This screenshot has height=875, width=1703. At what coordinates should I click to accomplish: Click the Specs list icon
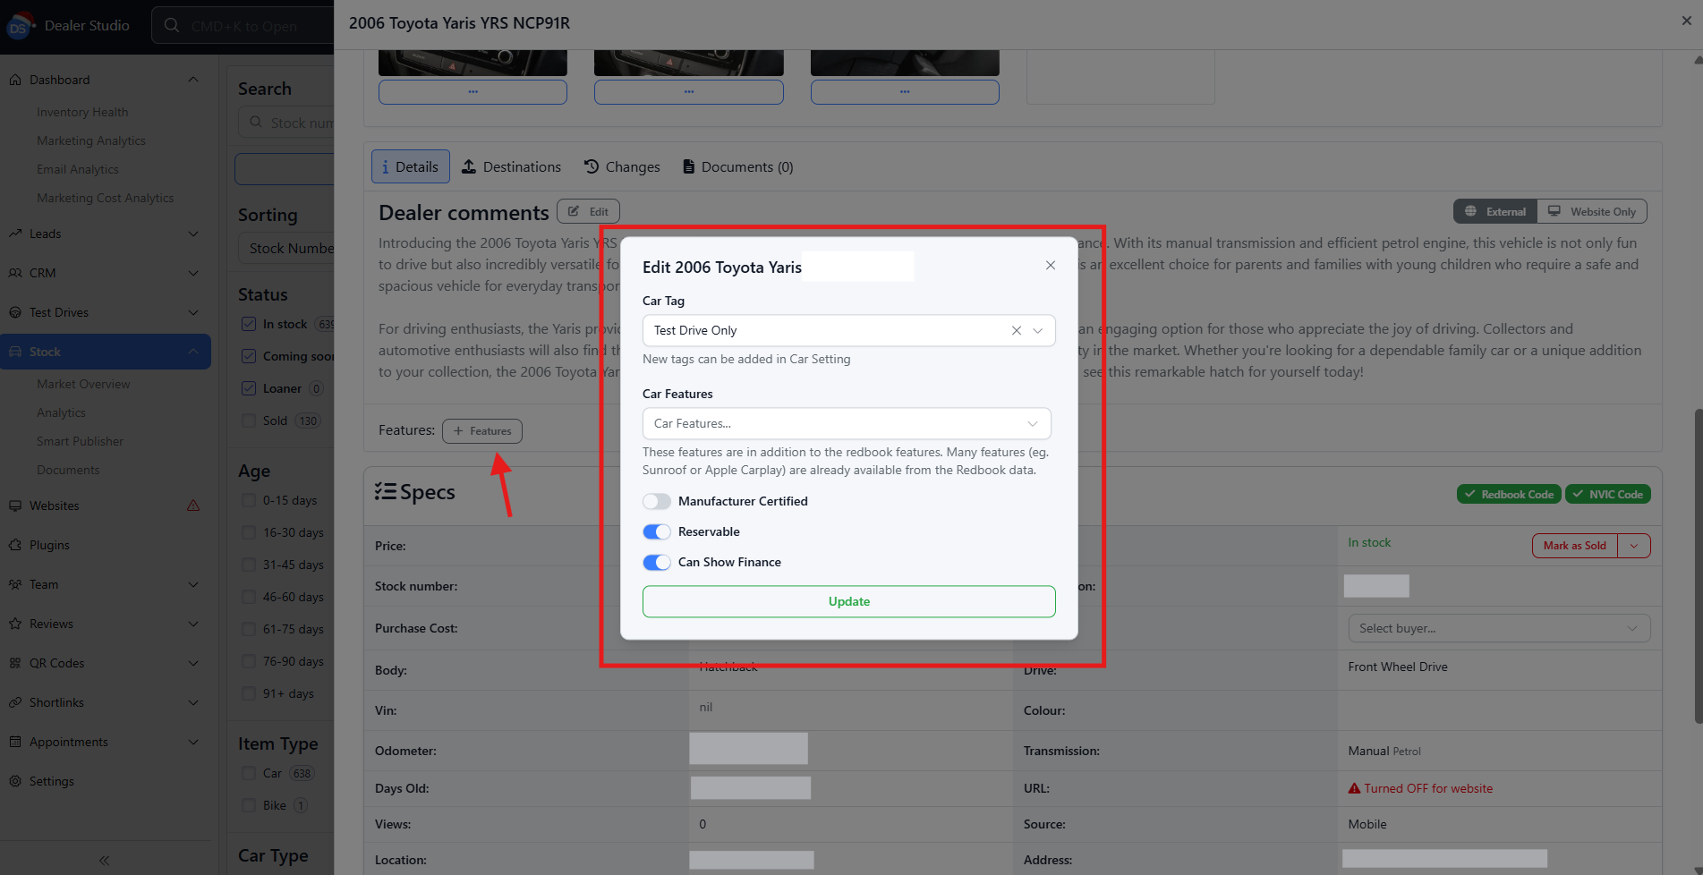click(385, 491)
